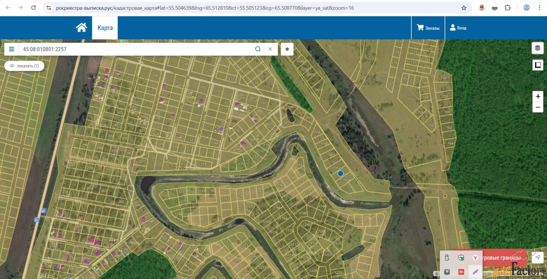The width and height of the screenshot is (547, 279).
Task: Click the blue marker on the map
Action: point(341,173)
